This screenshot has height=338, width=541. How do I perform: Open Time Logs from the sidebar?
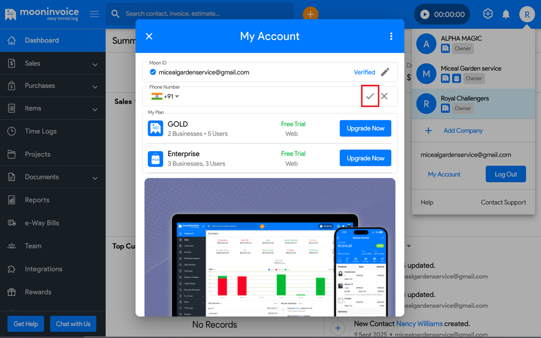pyautogui.click(x=41, y=131)
